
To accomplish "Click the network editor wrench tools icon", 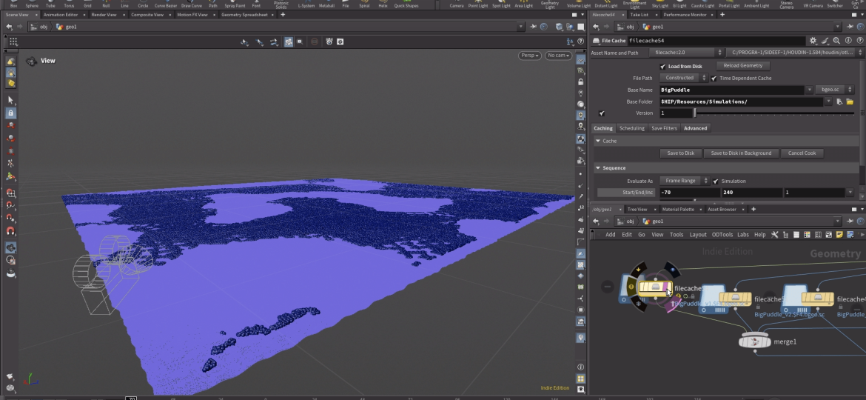I will [774, 235].
